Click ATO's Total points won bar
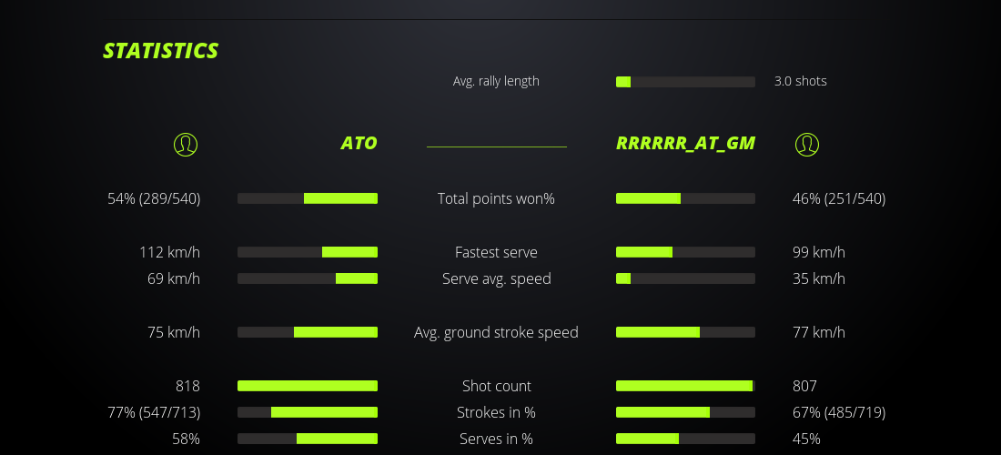This screenshot has width=1001, height=455. [x=308, y=198]
